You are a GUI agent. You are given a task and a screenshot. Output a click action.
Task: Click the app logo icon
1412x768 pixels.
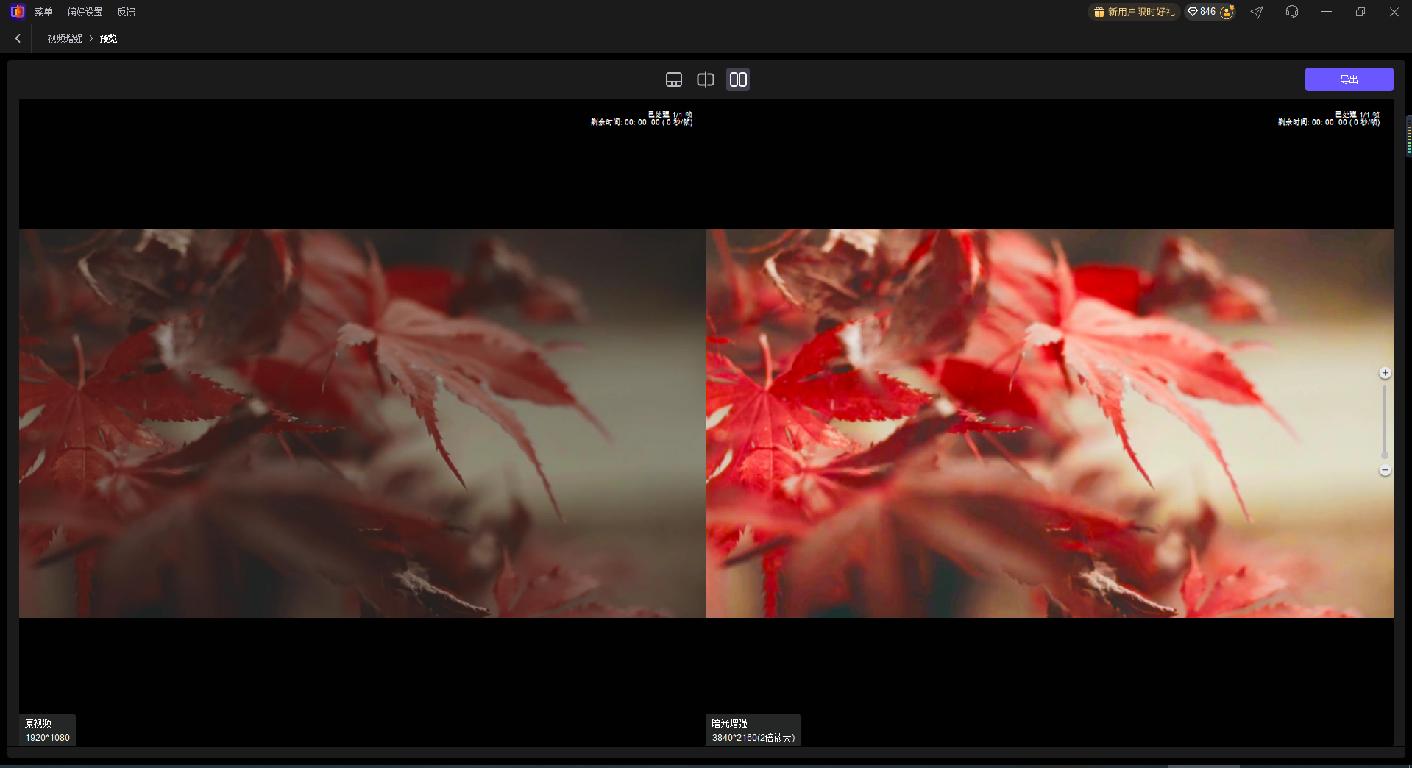(17, 12)
